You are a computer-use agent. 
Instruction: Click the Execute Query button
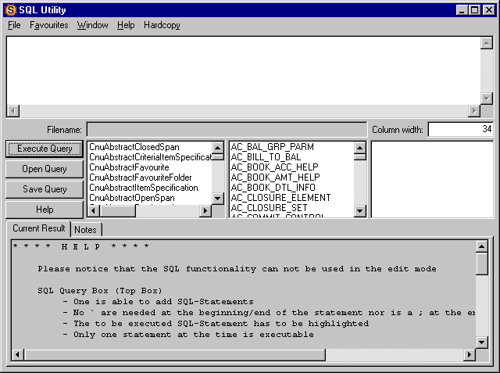coord(45,149)
